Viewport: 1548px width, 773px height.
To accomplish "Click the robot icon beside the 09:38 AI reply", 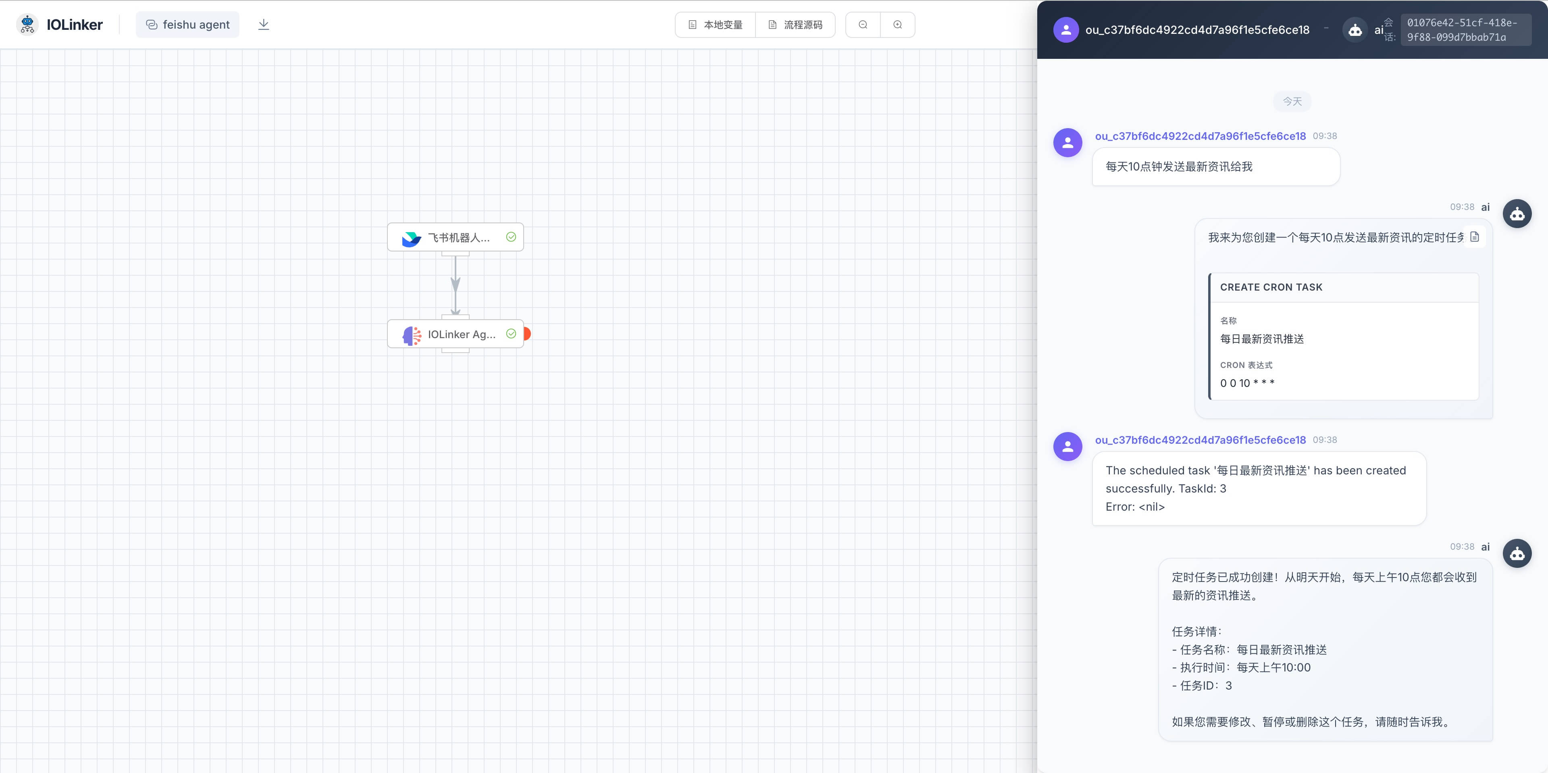I will [x=1517, y=213].
